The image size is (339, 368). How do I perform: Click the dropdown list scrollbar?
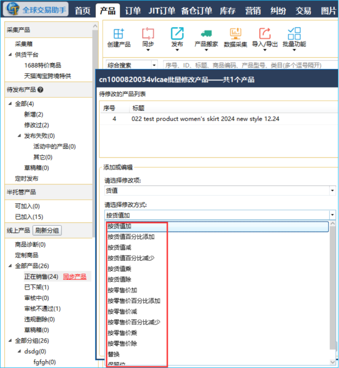point(332,288)
